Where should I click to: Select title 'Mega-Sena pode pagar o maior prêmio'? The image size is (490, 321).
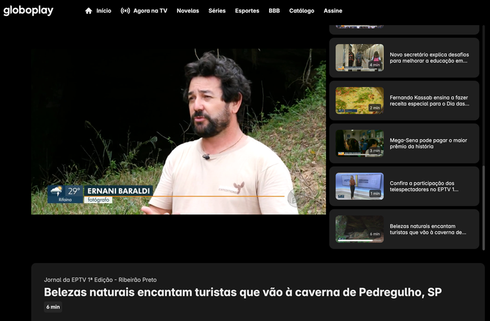(429, 143)
